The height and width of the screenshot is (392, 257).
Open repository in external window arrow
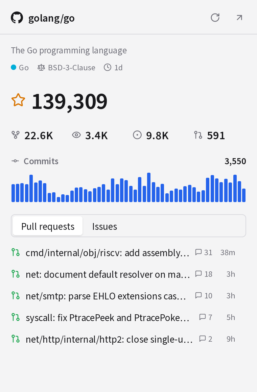[239, 18]
